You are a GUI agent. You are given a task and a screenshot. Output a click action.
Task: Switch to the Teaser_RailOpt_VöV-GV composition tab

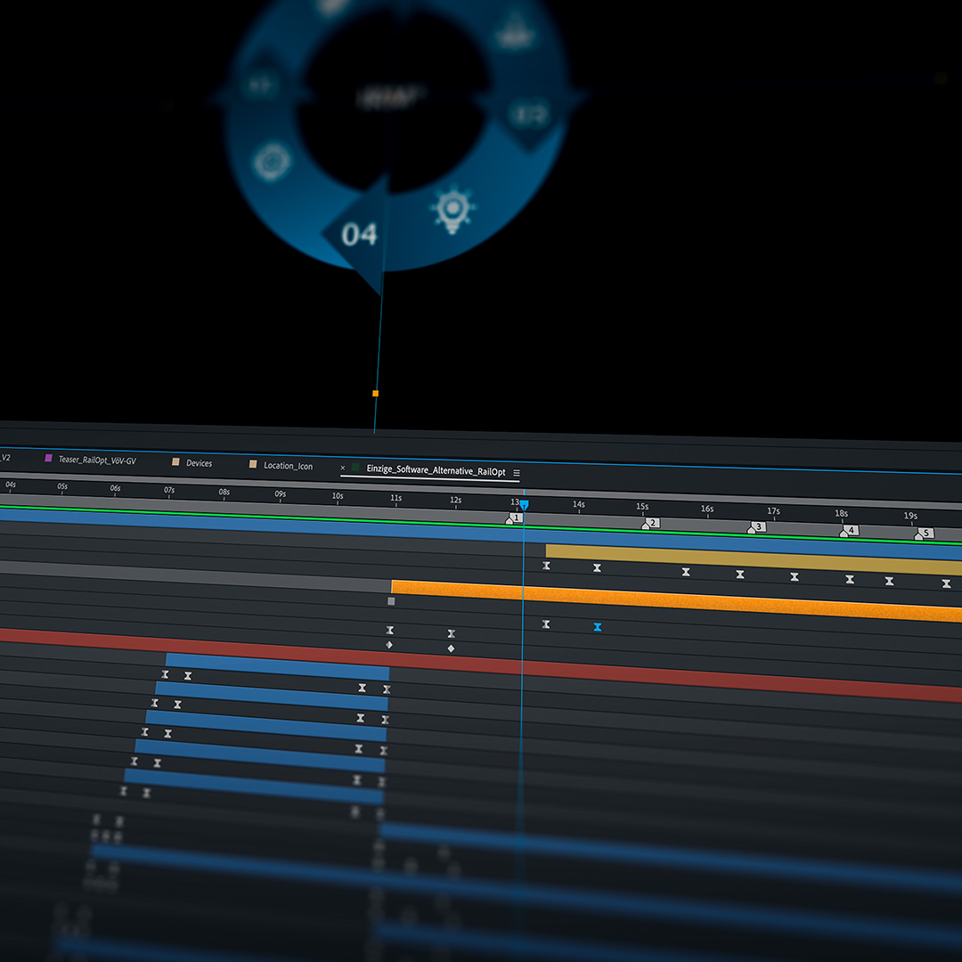point(97,461)
